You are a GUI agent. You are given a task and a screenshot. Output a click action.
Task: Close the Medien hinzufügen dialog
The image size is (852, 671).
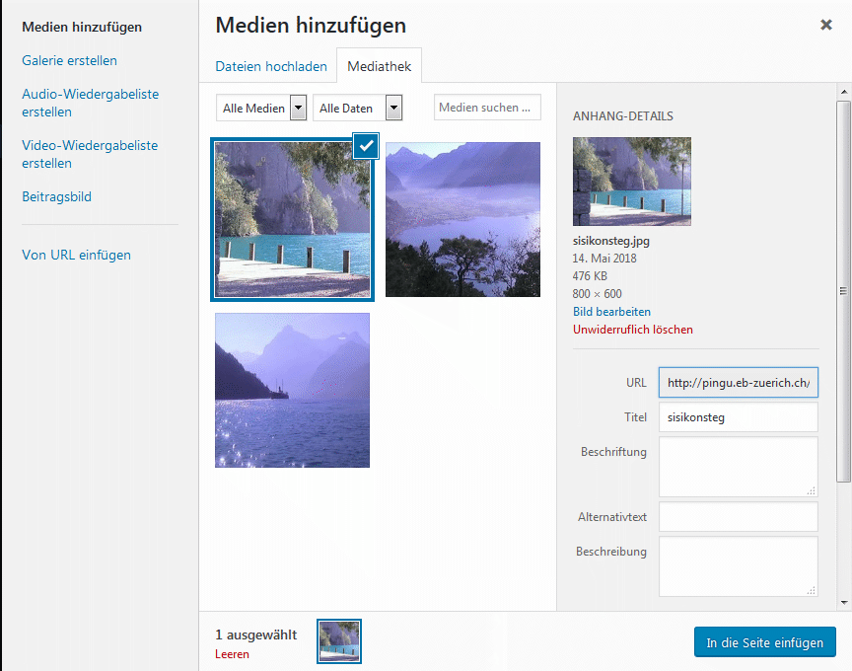tap(826, 25)
